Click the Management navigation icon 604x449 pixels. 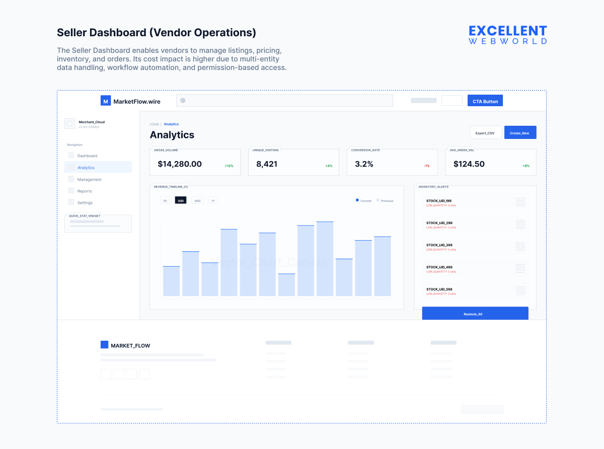71,179
